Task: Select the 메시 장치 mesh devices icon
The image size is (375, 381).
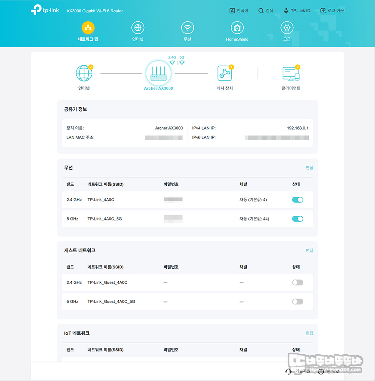Action: [x=225, y=73]
